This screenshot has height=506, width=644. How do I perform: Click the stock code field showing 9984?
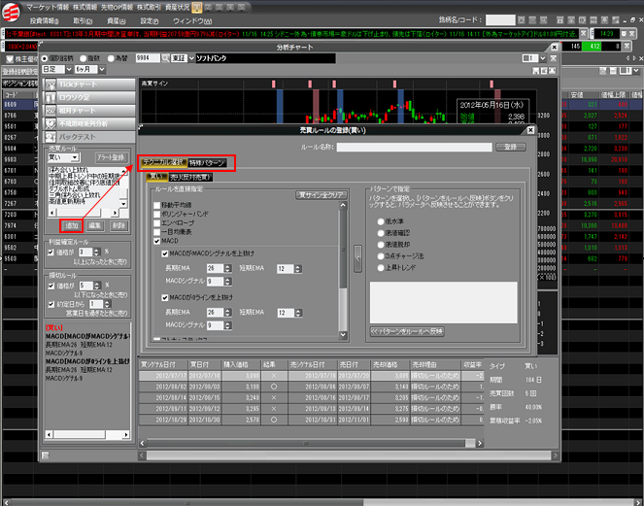(148, 58)
